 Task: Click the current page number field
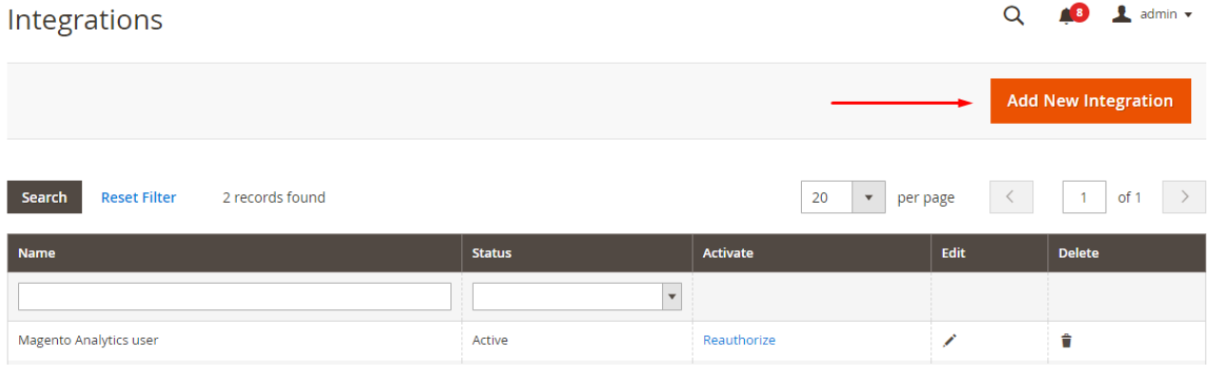1085,197
